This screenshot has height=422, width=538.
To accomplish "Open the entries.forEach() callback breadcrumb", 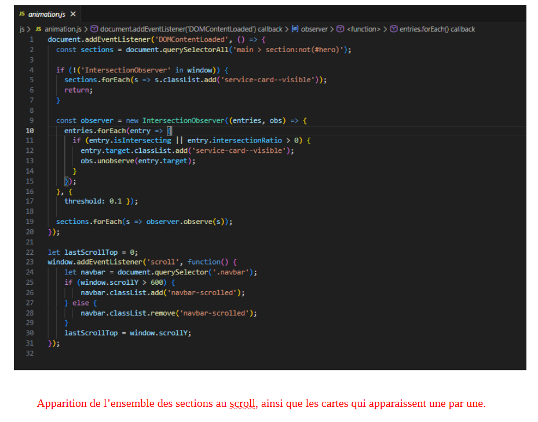I will (437, 29).
